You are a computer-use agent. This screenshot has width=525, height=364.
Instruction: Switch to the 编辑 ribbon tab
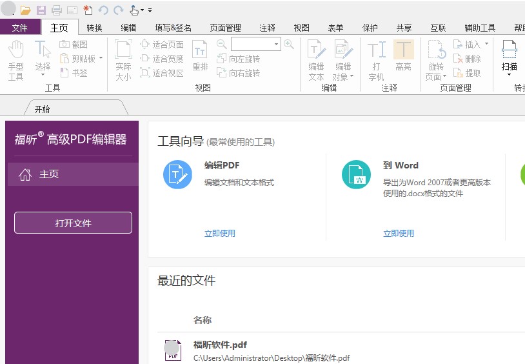coord(128,28)
